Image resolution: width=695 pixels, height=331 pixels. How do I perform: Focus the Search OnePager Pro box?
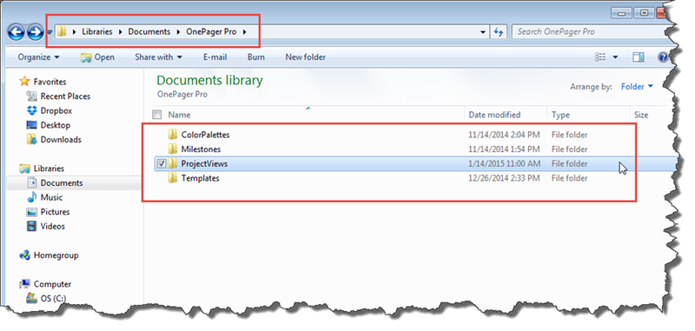pos(590,32)
